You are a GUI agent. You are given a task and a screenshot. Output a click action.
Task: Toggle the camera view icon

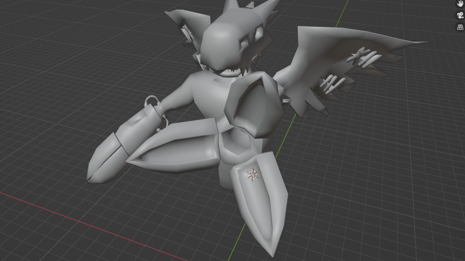[460, 16]
